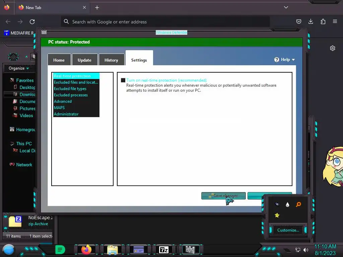The height and width of the screenshot is (257, 343).
Task: Click the orange magnifier tray icon
Action: click(x=298, y=204)
